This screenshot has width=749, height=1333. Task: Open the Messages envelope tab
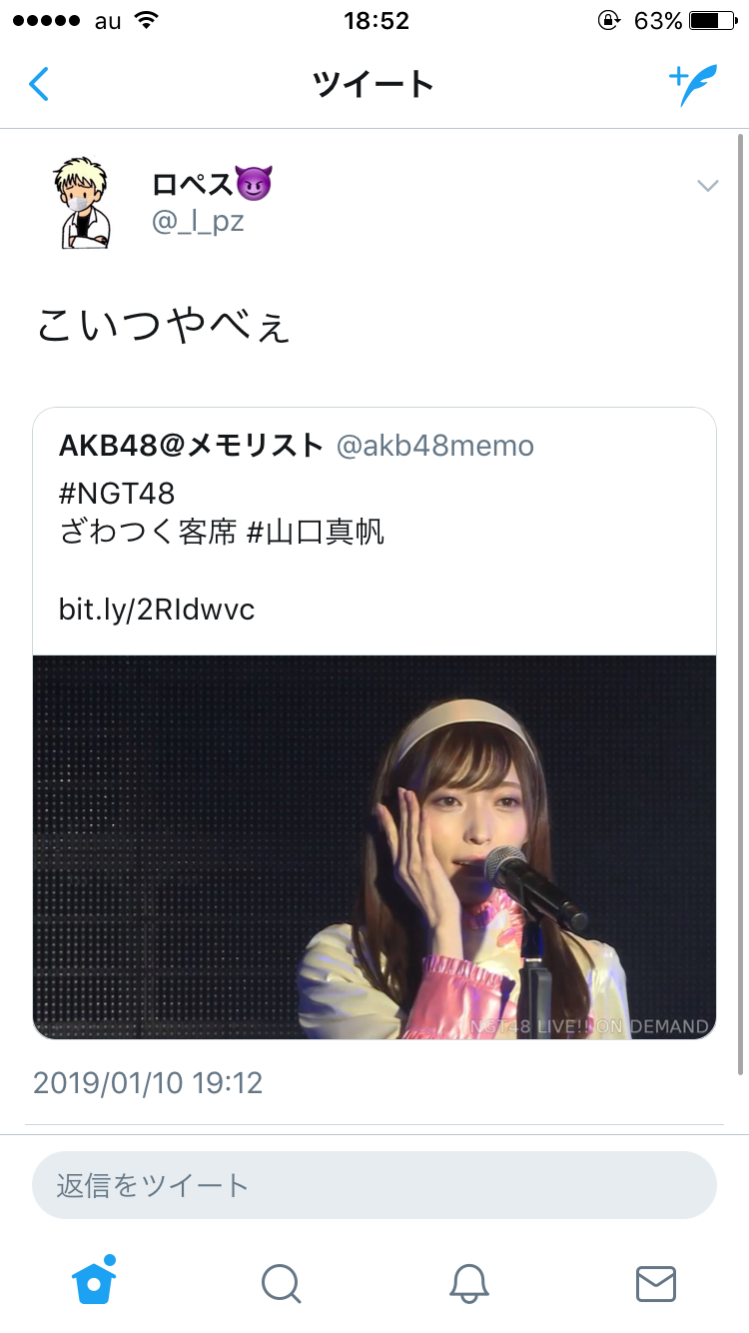[x=656, y=1283]
